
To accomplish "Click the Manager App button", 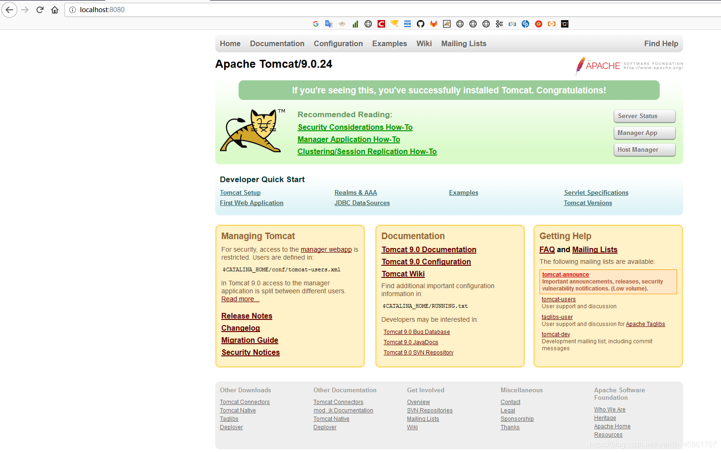I will point(645,133).
